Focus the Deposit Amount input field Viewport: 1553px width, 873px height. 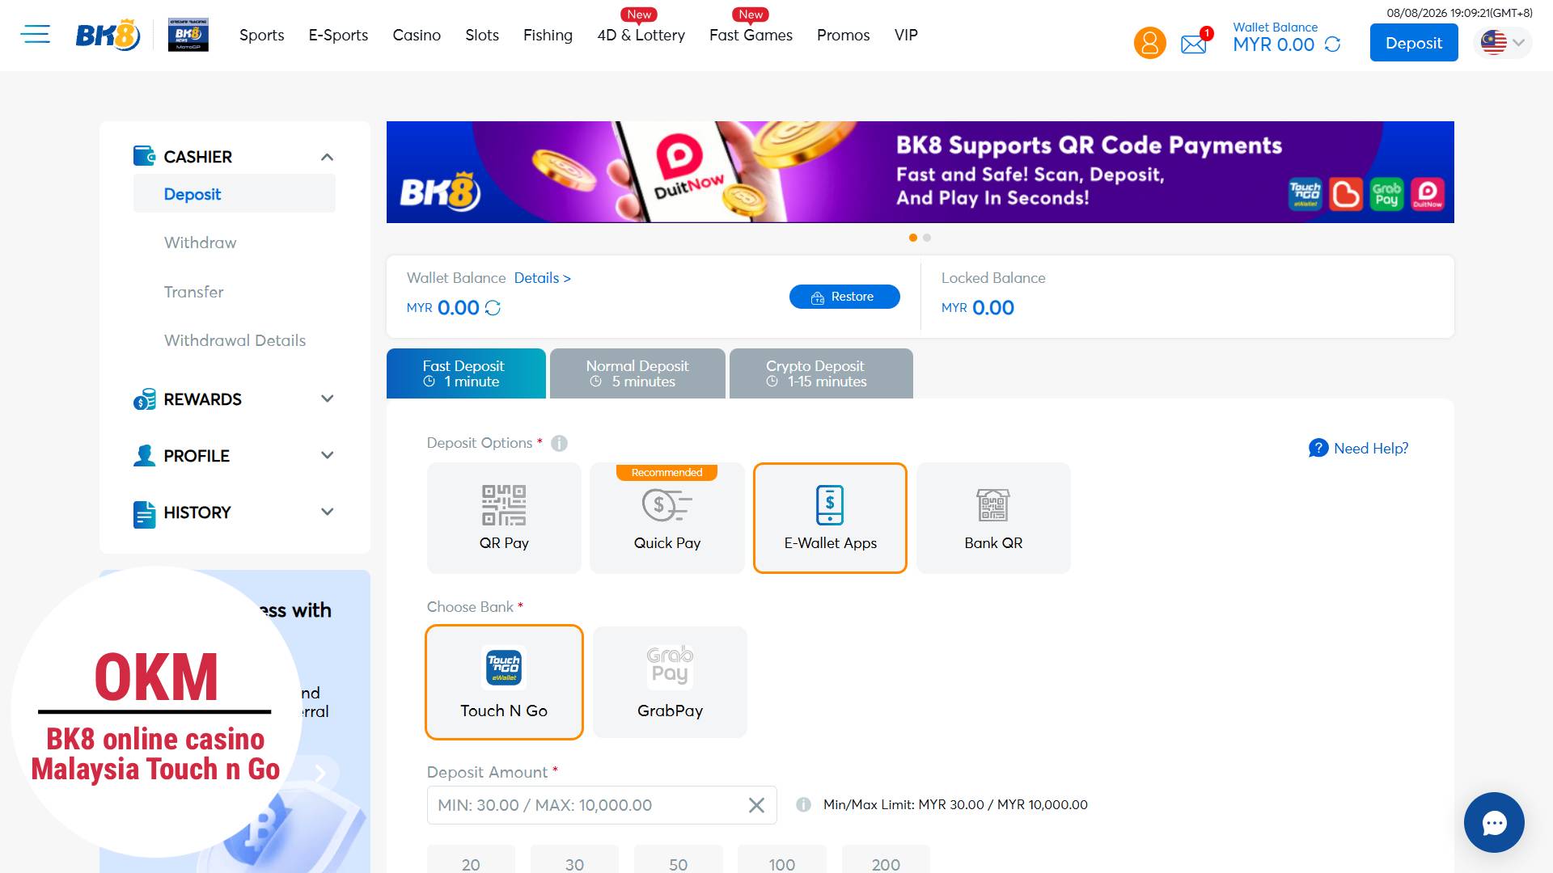[x=602, y=805]
